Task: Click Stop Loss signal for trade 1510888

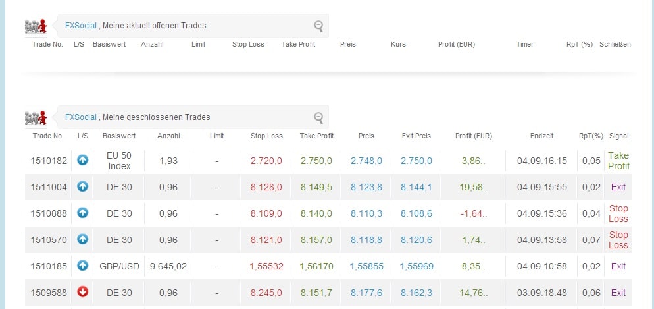Action: point(618,213)
